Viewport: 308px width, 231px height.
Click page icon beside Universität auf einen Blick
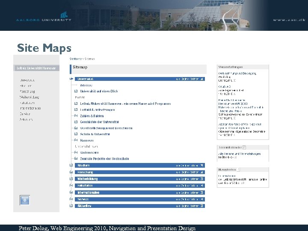(76, 91)
